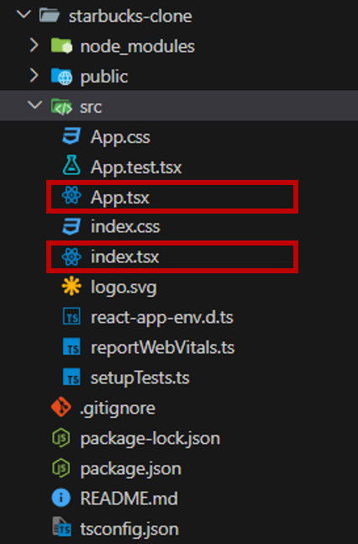The width and height of the screenshot is (358, 544).
Task: Click the Node JS icon beside package-lock.json
Action: [x=61, y=438]
